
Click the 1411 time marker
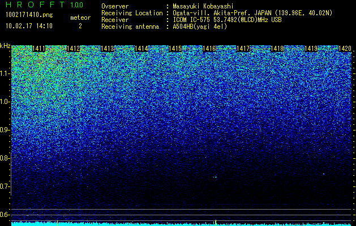38,49
